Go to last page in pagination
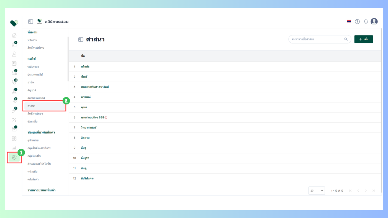 [374, 191]
